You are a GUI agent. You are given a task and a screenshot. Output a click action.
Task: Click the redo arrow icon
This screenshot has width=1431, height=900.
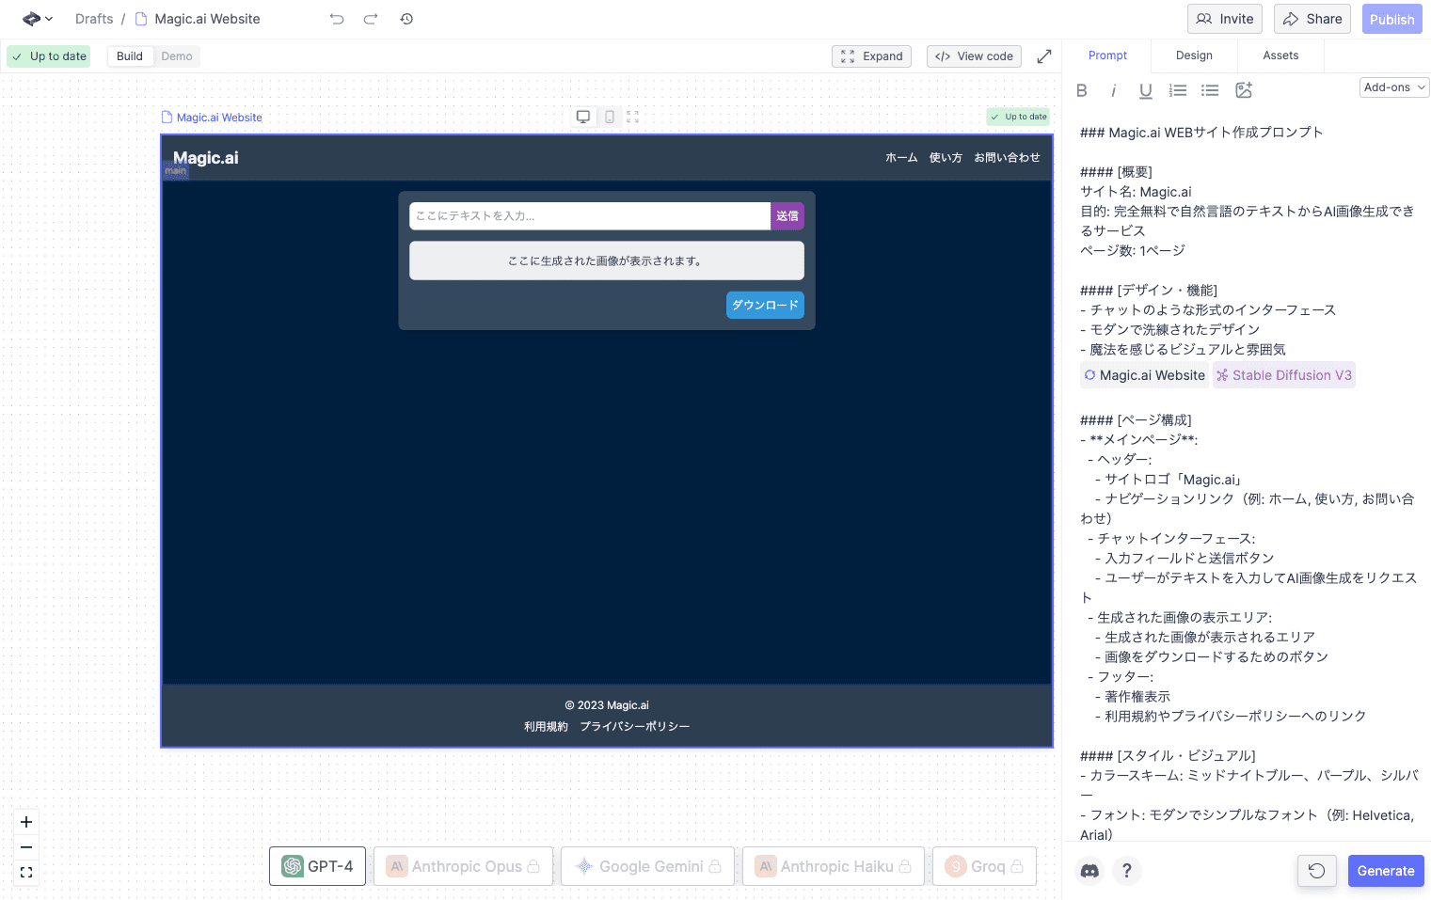coord(371,19)
